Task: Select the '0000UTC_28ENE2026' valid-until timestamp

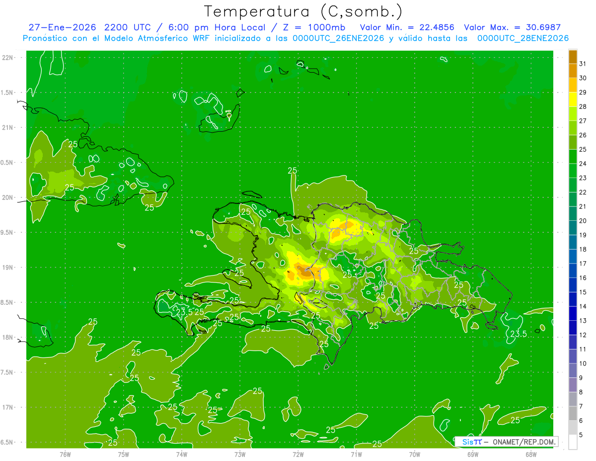Action: (523, 38)
